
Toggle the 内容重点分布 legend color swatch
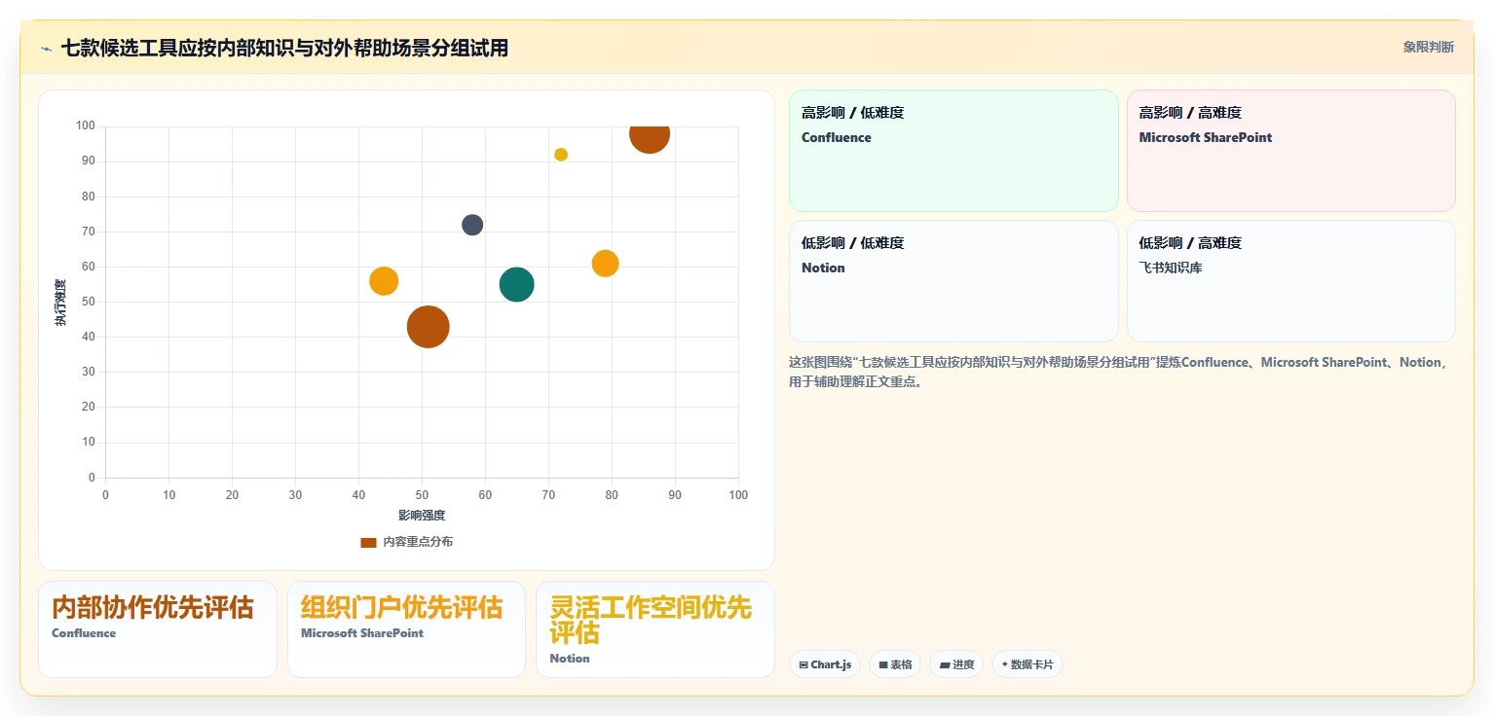368,542
